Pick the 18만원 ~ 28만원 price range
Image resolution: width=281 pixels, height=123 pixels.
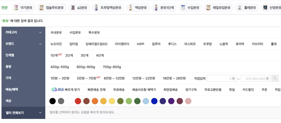[174, 78]
